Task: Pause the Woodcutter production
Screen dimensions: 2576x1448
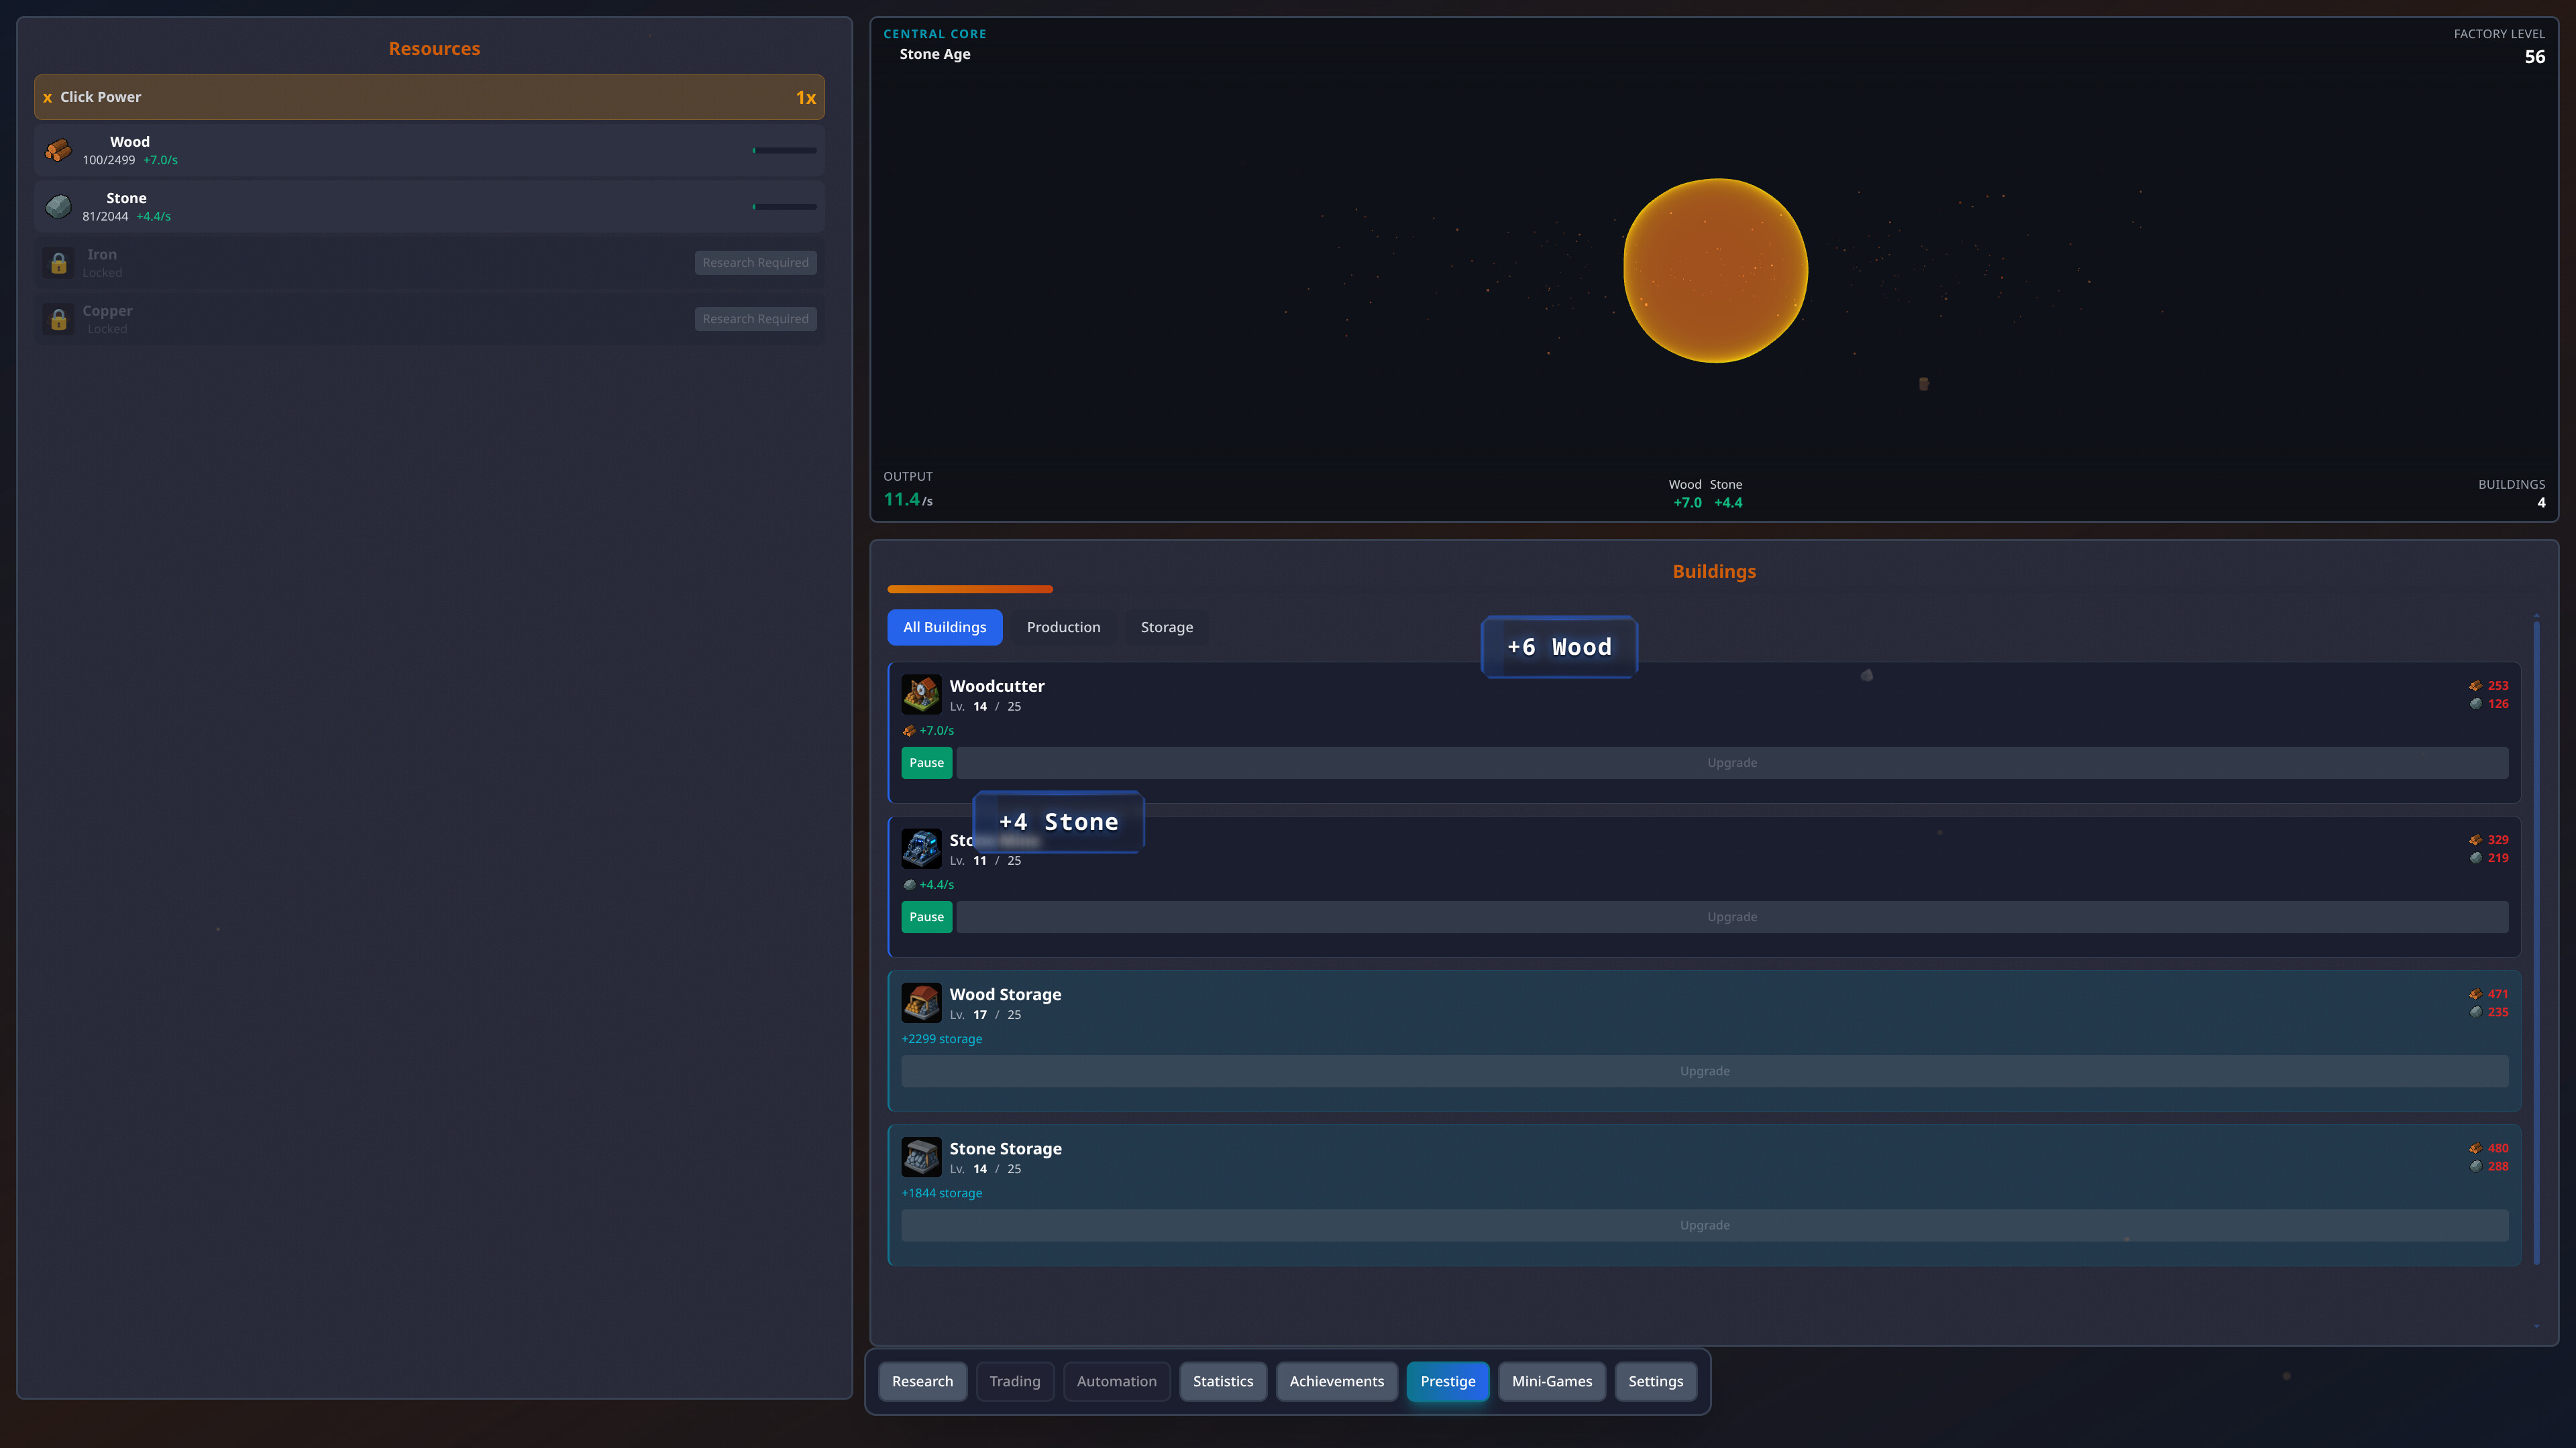Action: 926,762
